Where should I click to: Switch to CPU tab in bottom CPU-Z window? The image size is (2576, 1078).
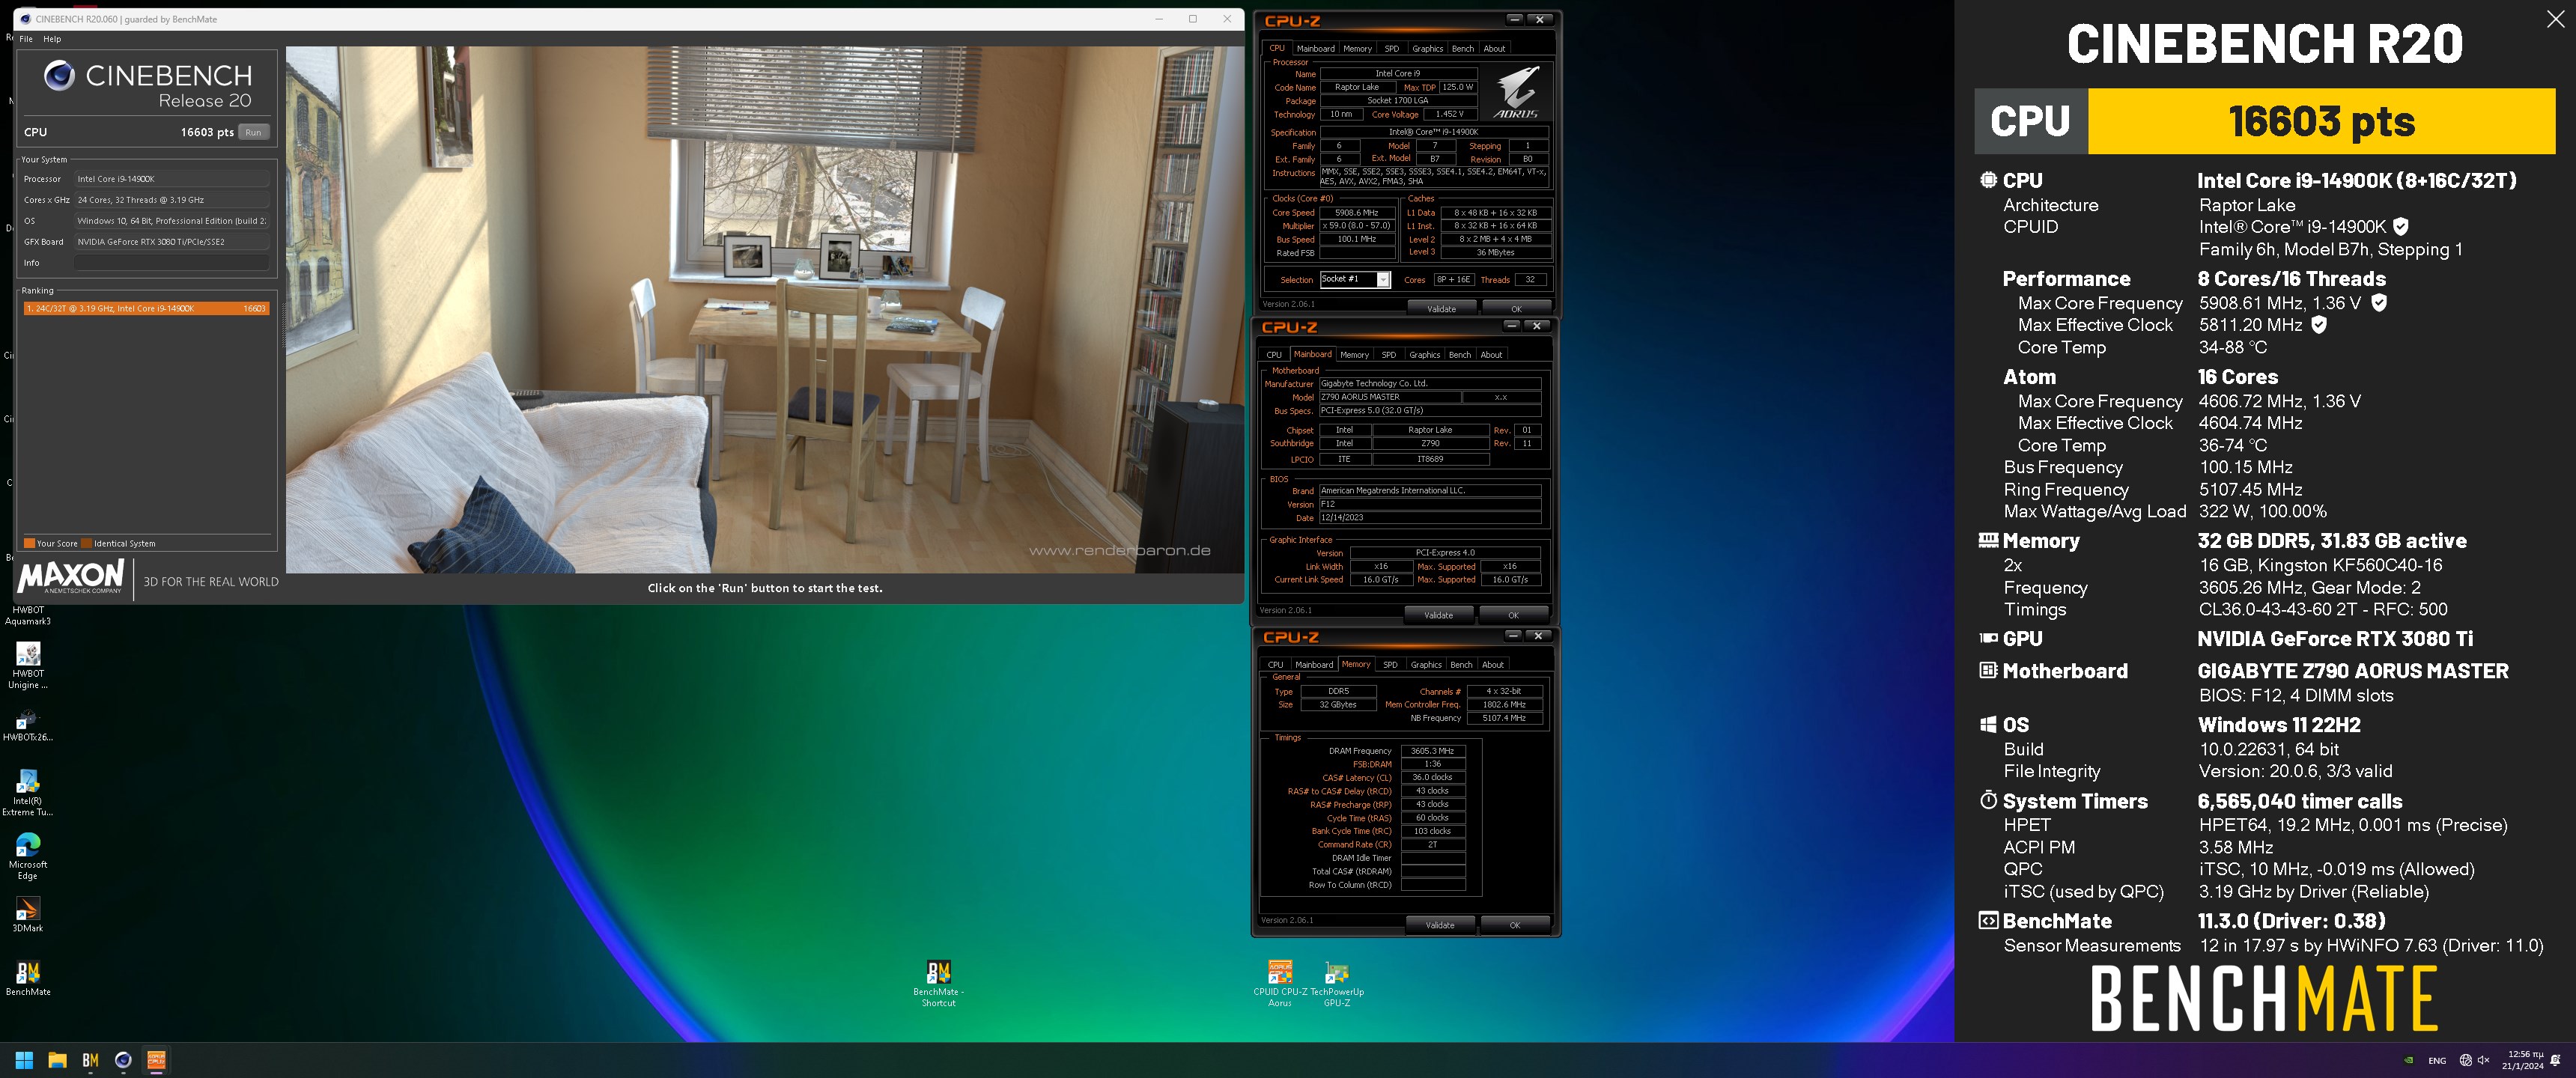1275,665
